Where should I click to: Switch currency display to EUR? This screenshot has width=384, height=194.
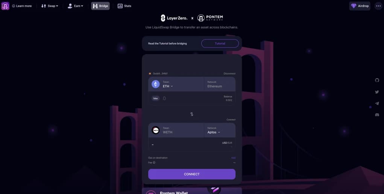click(230, 143)
